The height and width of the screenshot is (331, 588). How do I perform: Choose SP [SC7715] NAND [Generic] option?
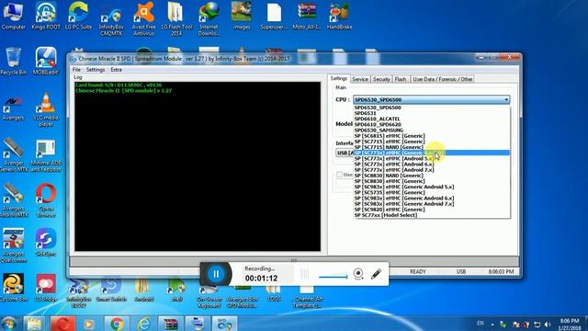click(431, 147)
